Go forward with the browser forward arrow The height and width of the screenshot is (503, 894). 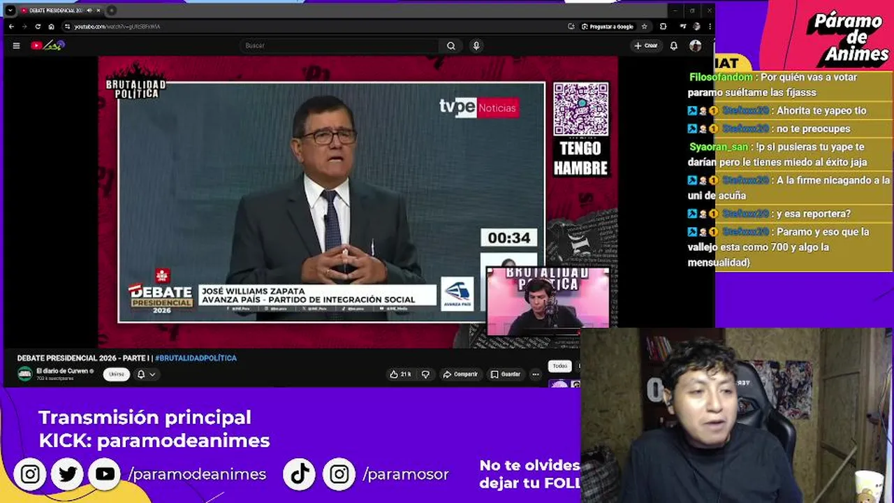click(24, 27)
